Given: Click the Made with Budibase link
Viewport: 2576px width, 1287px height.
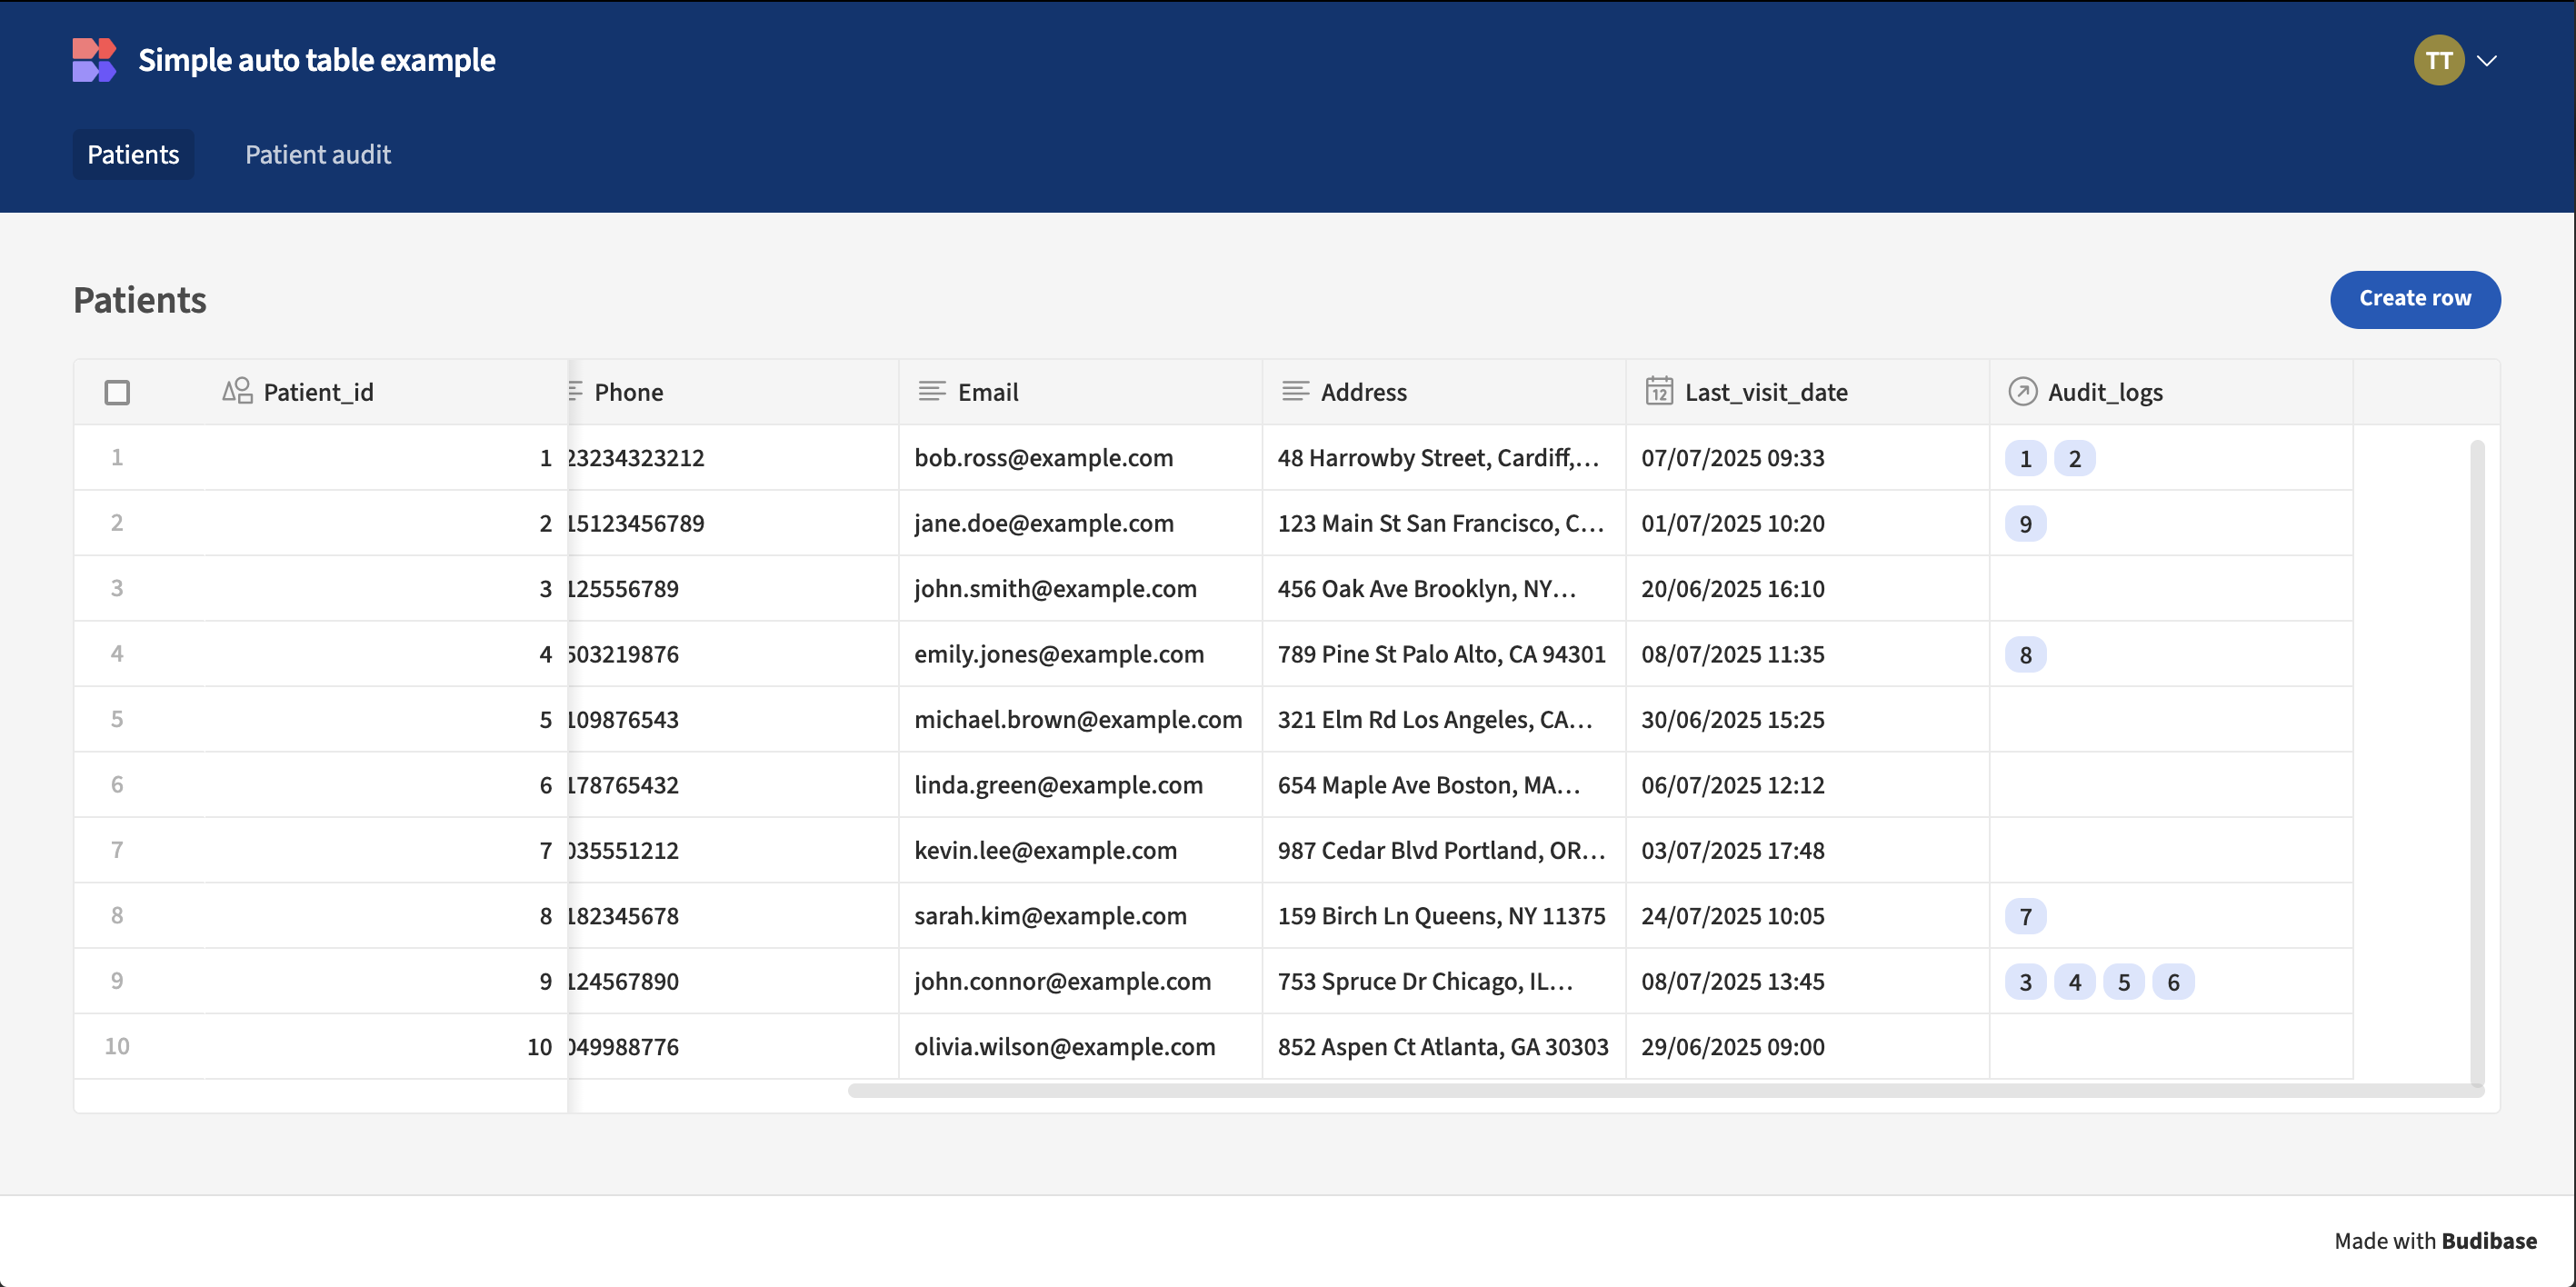Looking at the screenshot, I should 2435,1241.
